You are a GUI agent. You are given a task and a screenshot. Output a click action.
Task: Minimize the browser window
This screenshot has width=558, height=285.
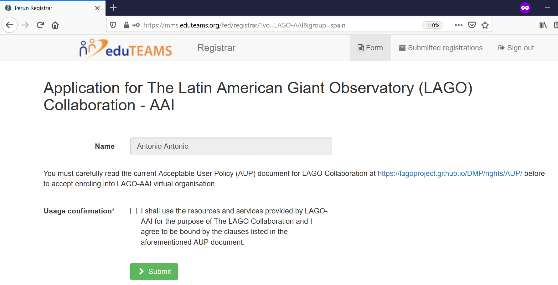[547, 7]
